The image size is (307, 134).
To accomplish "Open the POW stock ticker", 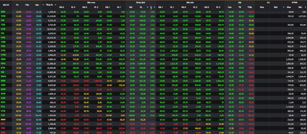I will [x=3, y=55].
